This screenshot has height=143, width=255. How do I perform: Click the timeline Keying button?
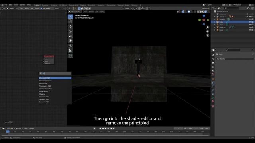[x=19, y=128]
